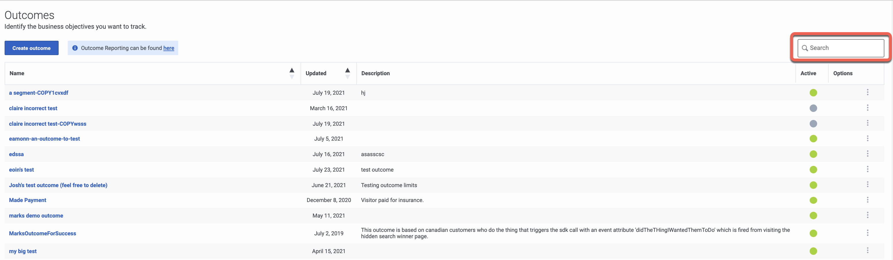Open options menu for Made Payment outcome
Image resolution: width=893 pixels, height=260 pixels.
pyautogui.click(x=868, y=200)
